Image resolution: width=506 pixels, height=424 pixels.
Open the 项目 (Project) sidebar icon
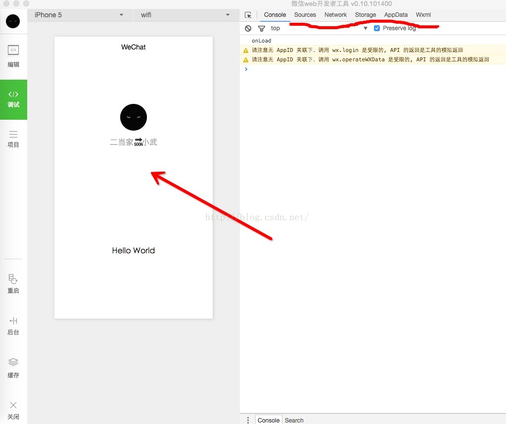(13, 139)
